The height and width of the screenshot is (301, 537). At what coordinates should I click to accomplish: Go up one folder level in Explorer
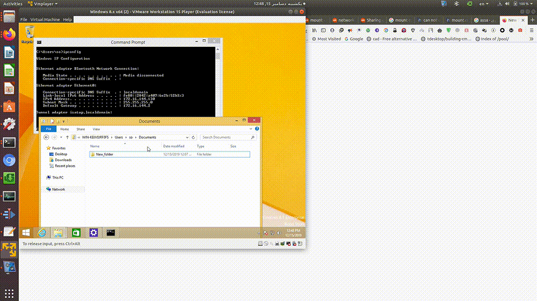point(67,137)
